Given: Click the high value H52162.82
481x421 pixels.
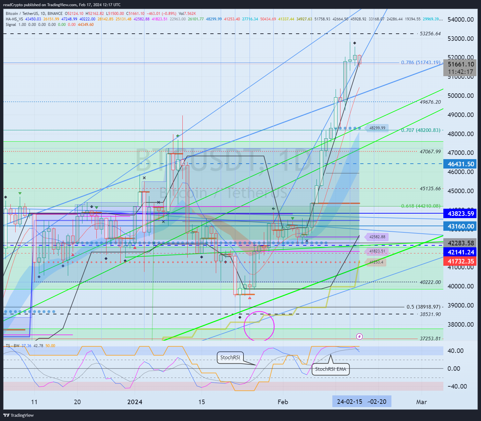Looking at the screenshot, I should tap(95, 14).
